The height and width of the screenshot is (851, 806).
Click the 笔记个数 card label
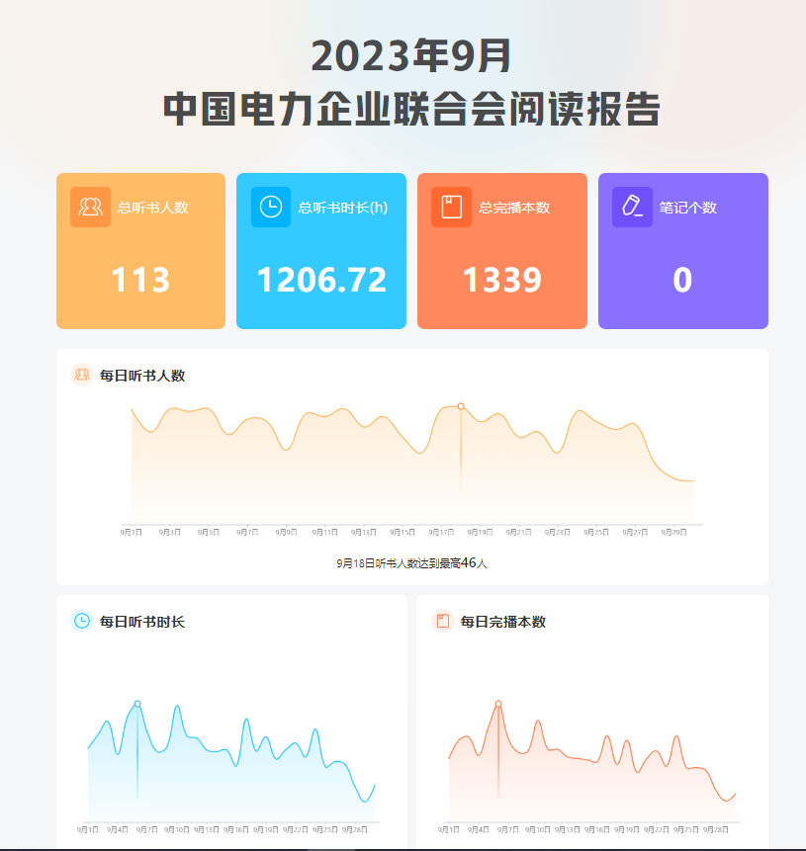(x=688, y=208)
